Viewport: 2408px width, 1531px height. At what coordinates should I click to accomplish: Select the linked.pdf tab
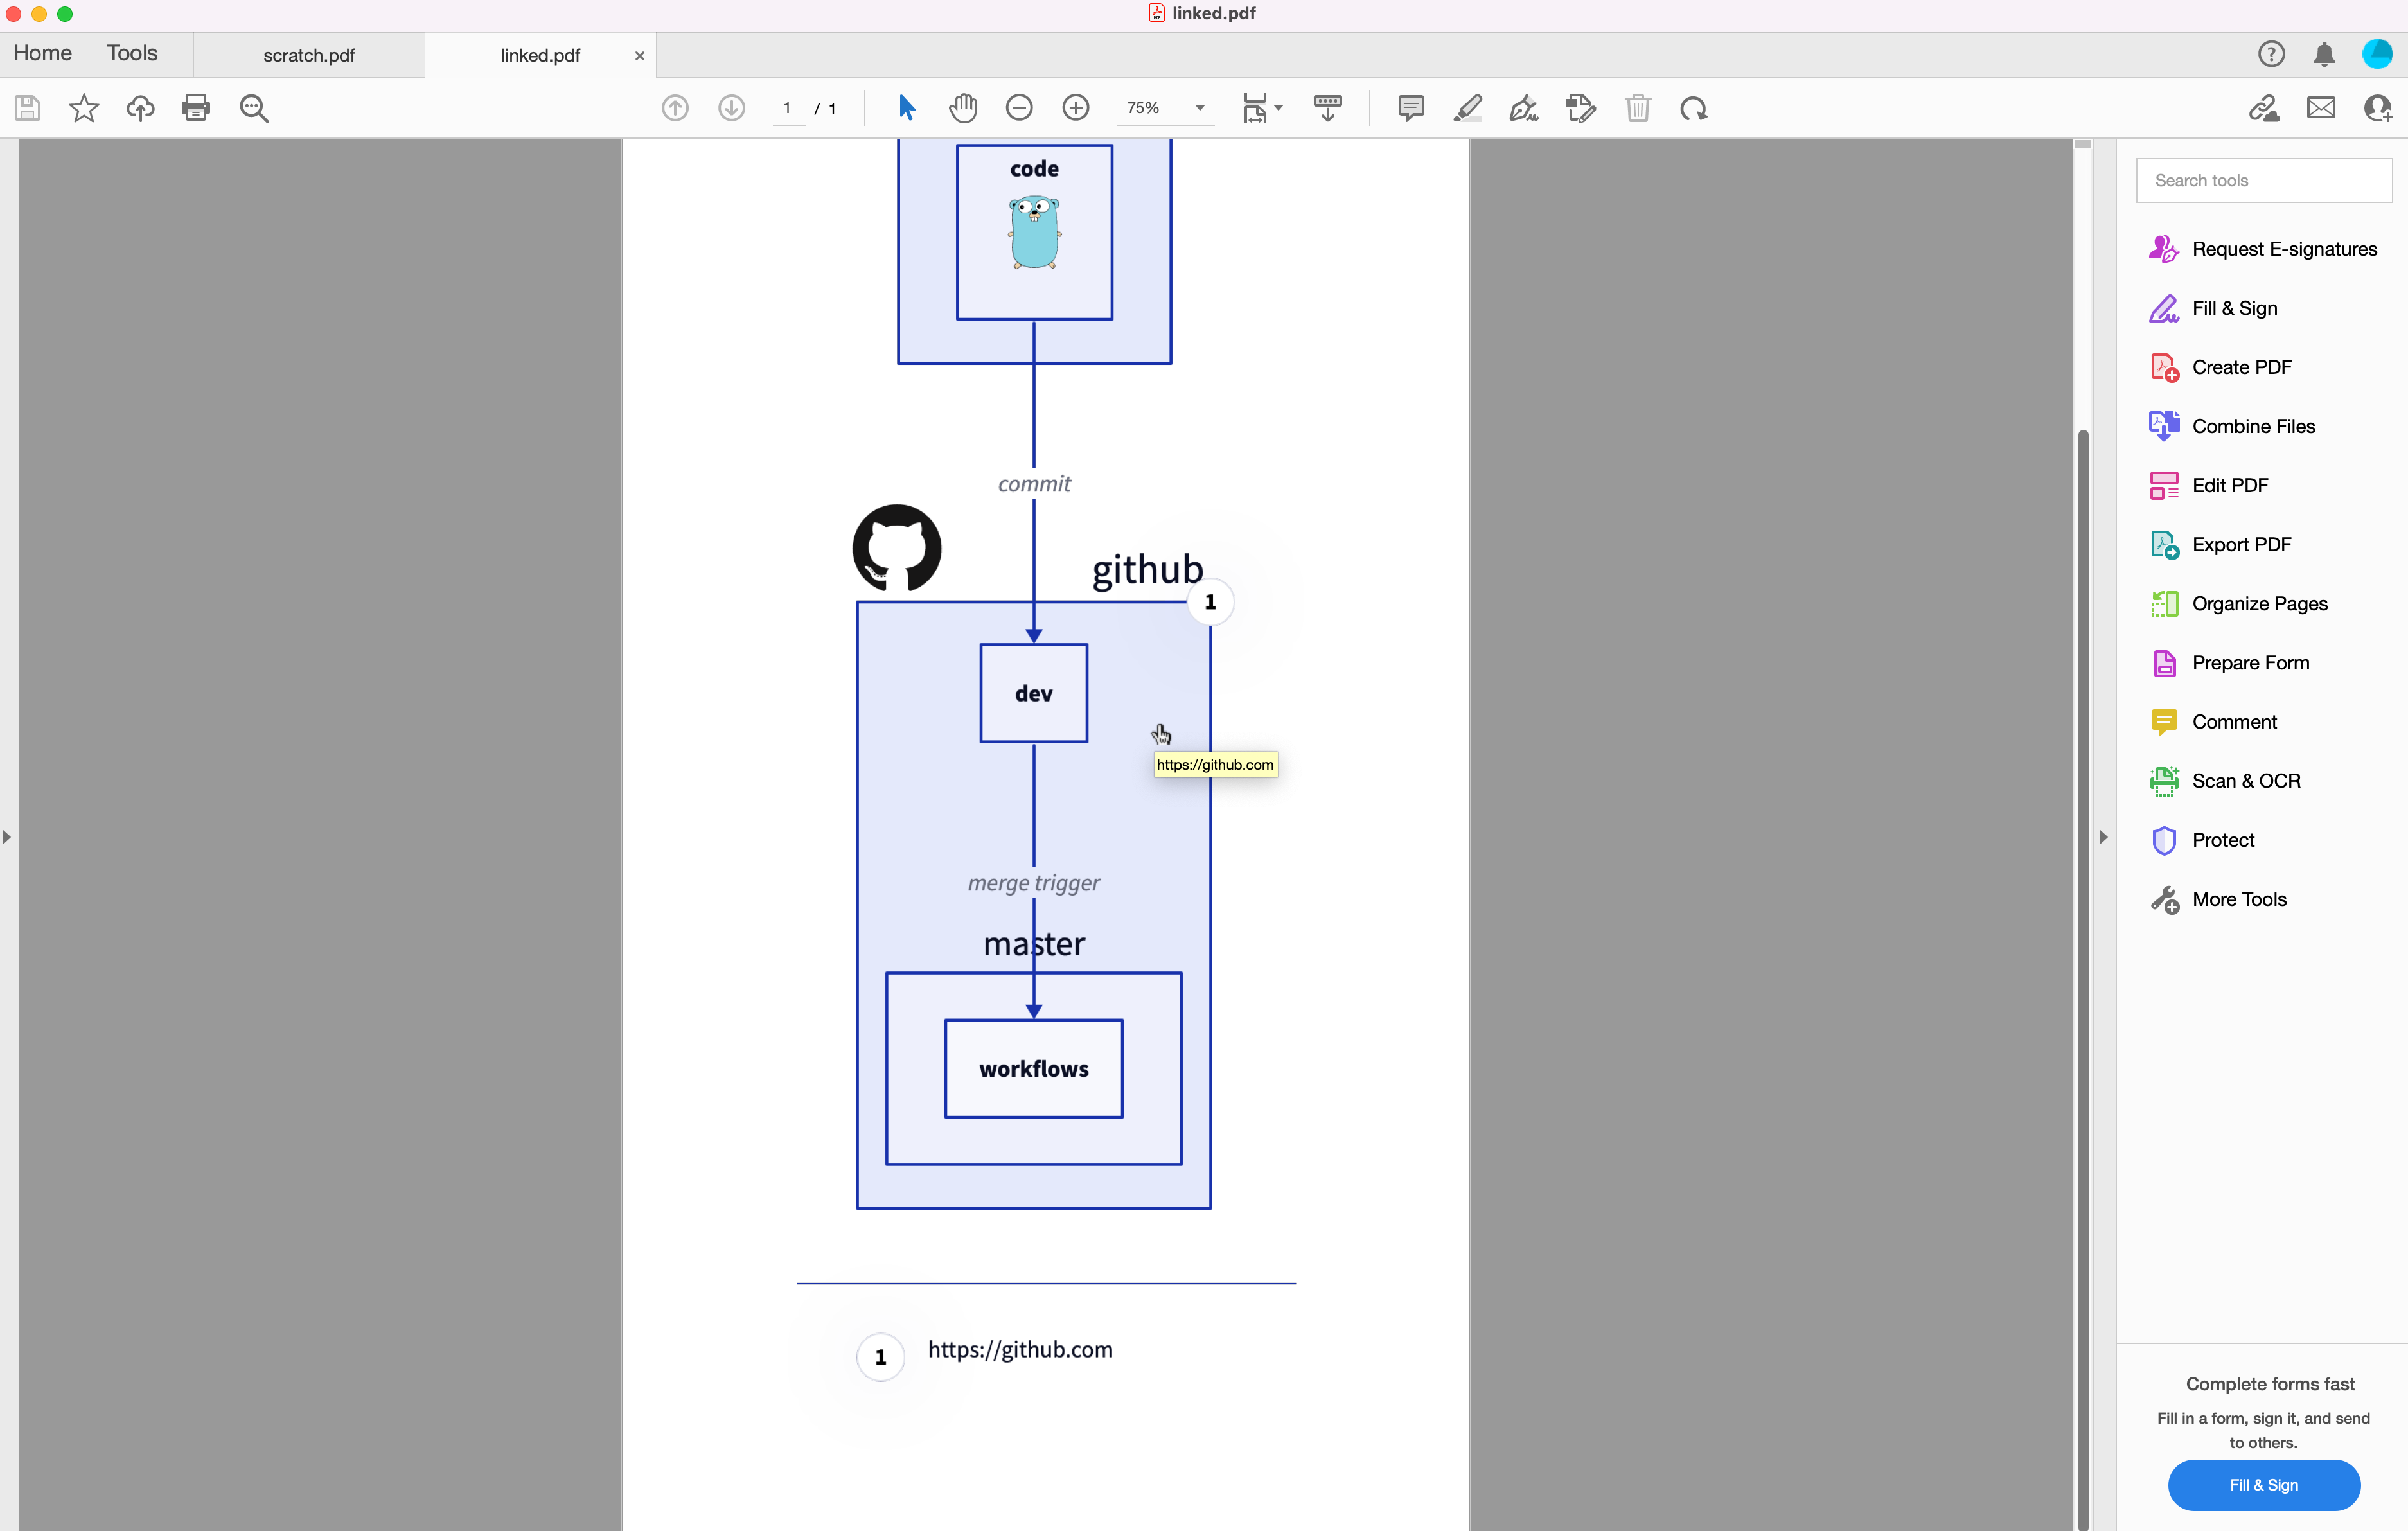pyautogui.click(x=540, y=56)
